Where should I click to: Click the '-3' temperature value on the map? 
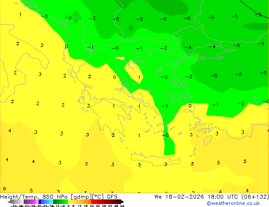(x=92, y=18)
